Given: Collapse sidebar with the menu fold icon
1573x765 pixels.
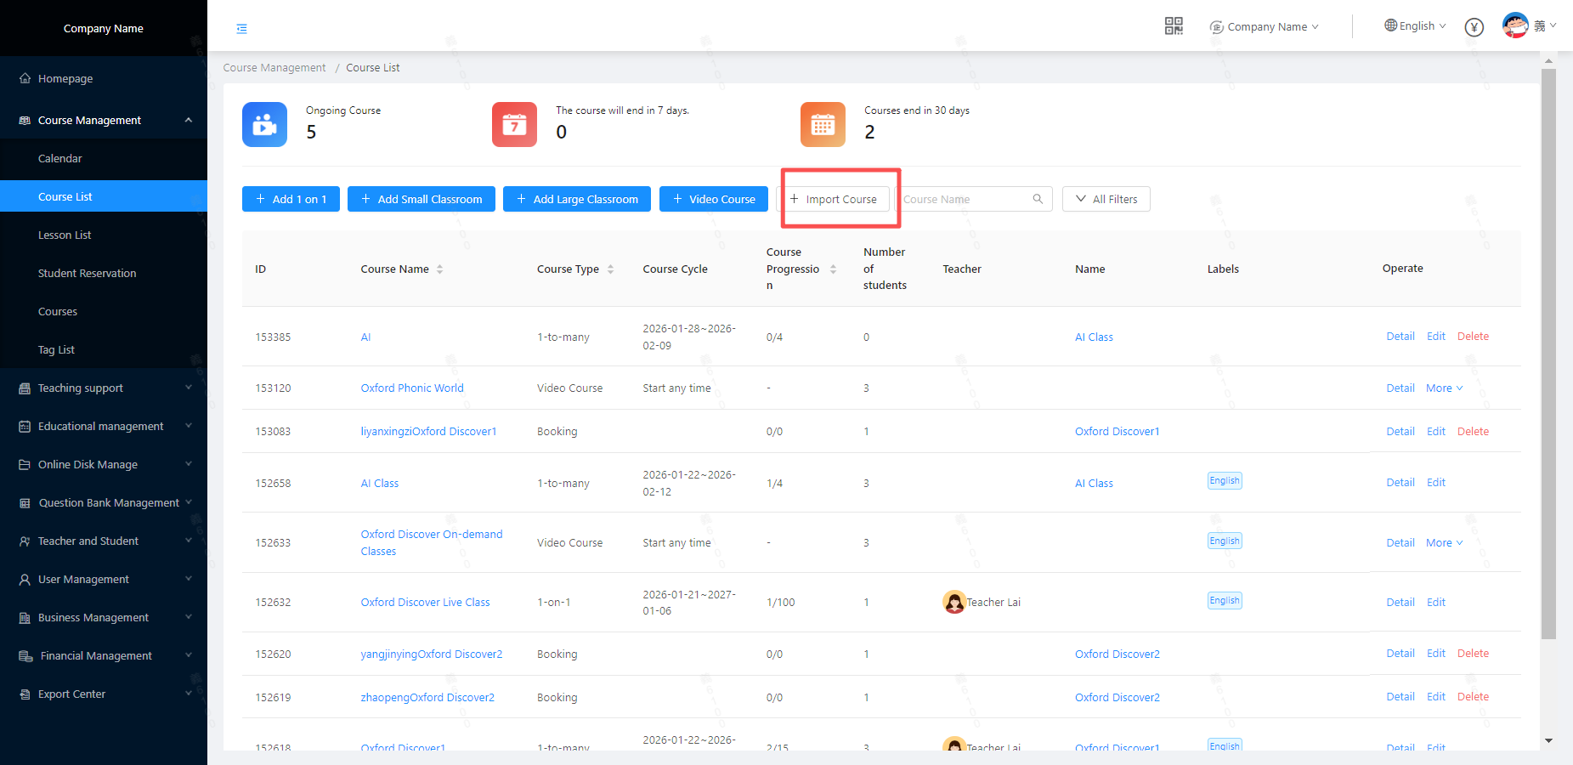Looking at the screenshot, I should (x=242, y=29).
